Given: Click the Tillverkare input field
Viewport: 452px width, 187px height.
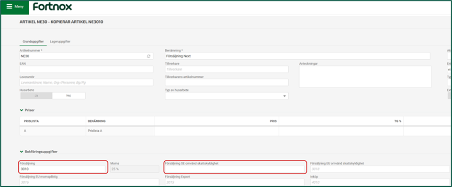Looking at the screenshot, I should [x=226, y=69].
